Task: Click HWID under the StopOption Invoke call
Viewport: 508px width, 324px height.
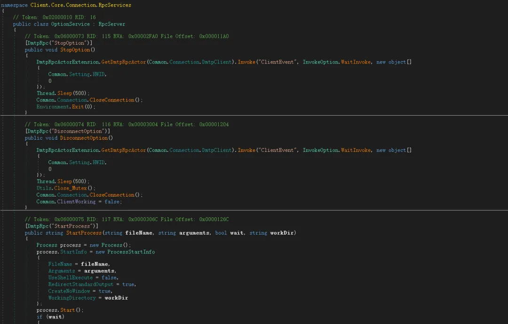Action: pyautogui.click(x=98, y=74)
